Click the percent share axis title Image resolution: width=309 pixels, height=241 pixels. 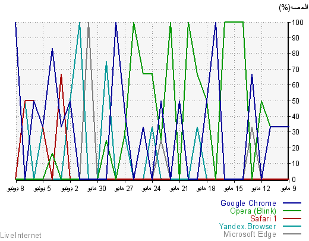point(294,8)
